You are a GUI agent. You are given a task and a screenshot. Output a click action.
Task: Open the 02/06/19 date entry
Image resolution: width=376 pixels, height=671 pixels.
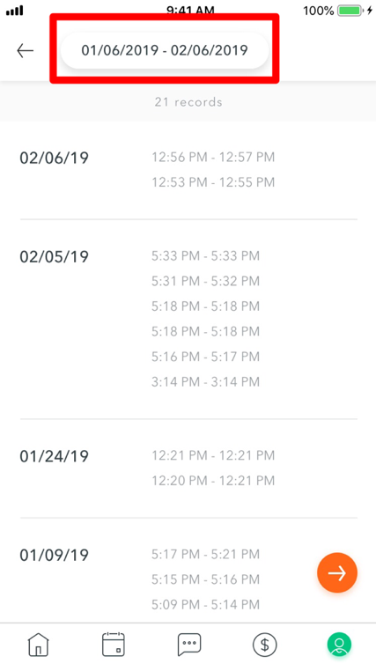click(55, 158)
